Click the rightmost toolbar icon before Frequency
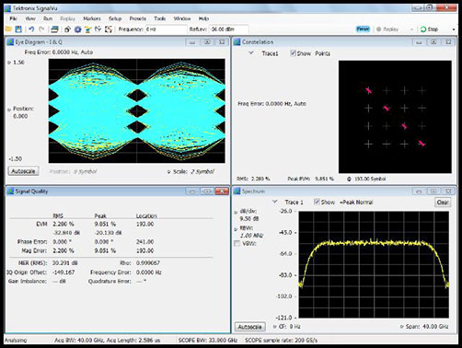462x348 pixels. (x=109, y=29)
